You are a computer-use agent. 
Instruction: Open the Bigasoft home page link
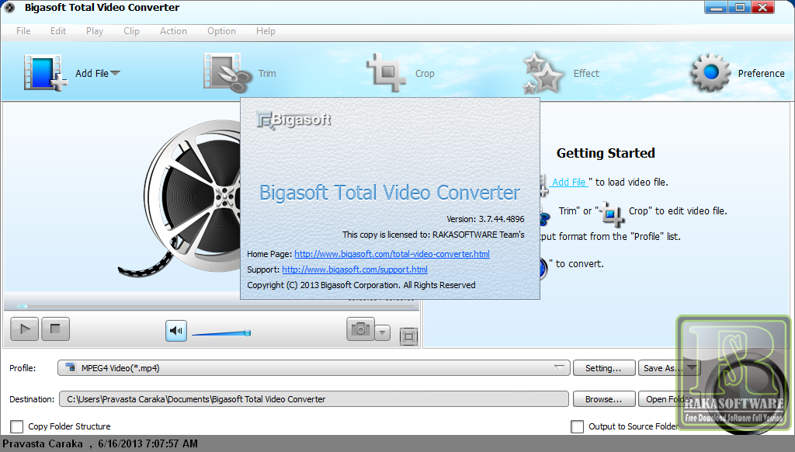tap(392, 254)
